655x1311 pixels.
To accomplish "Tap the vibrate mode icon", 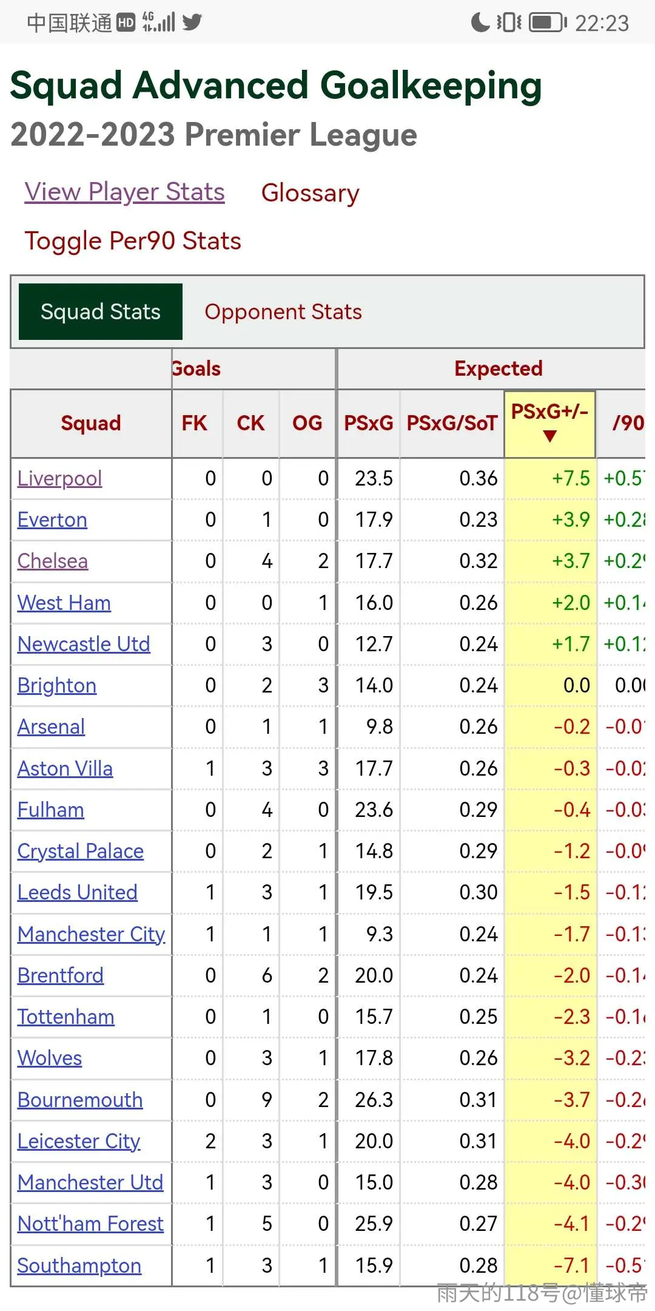I will tap(509, 22).
